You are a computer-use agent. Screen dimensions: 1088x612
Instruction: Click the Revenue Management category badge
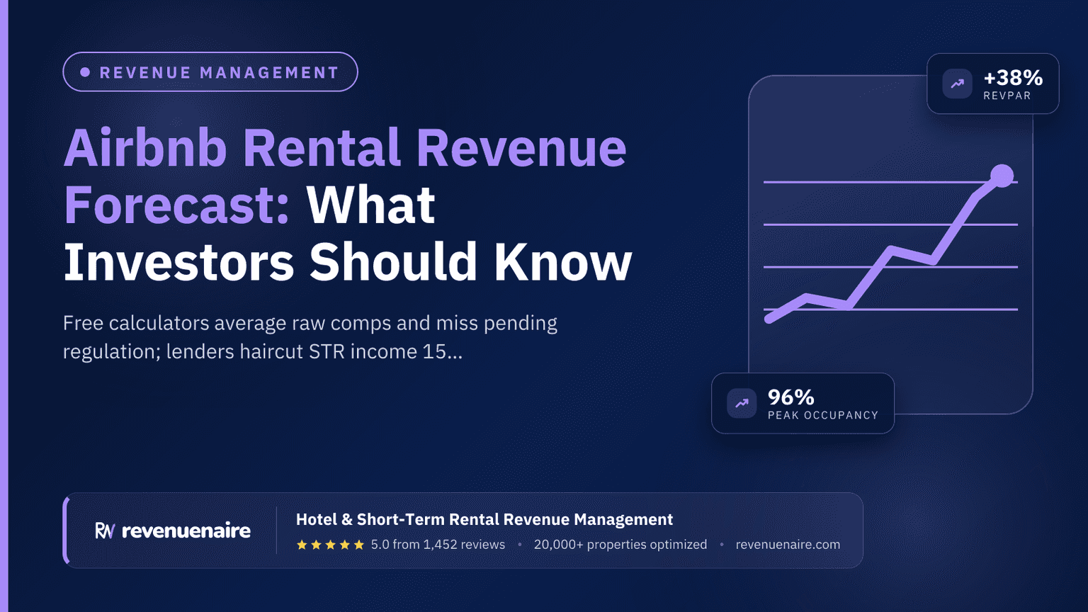click(x=210, y=72)
